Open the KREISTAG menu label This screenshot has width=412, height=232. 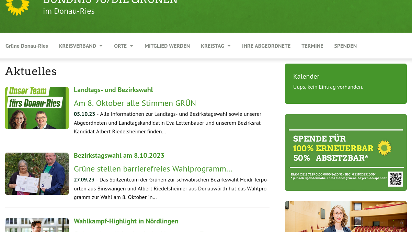pyautogui.click(x=213, y=46)
